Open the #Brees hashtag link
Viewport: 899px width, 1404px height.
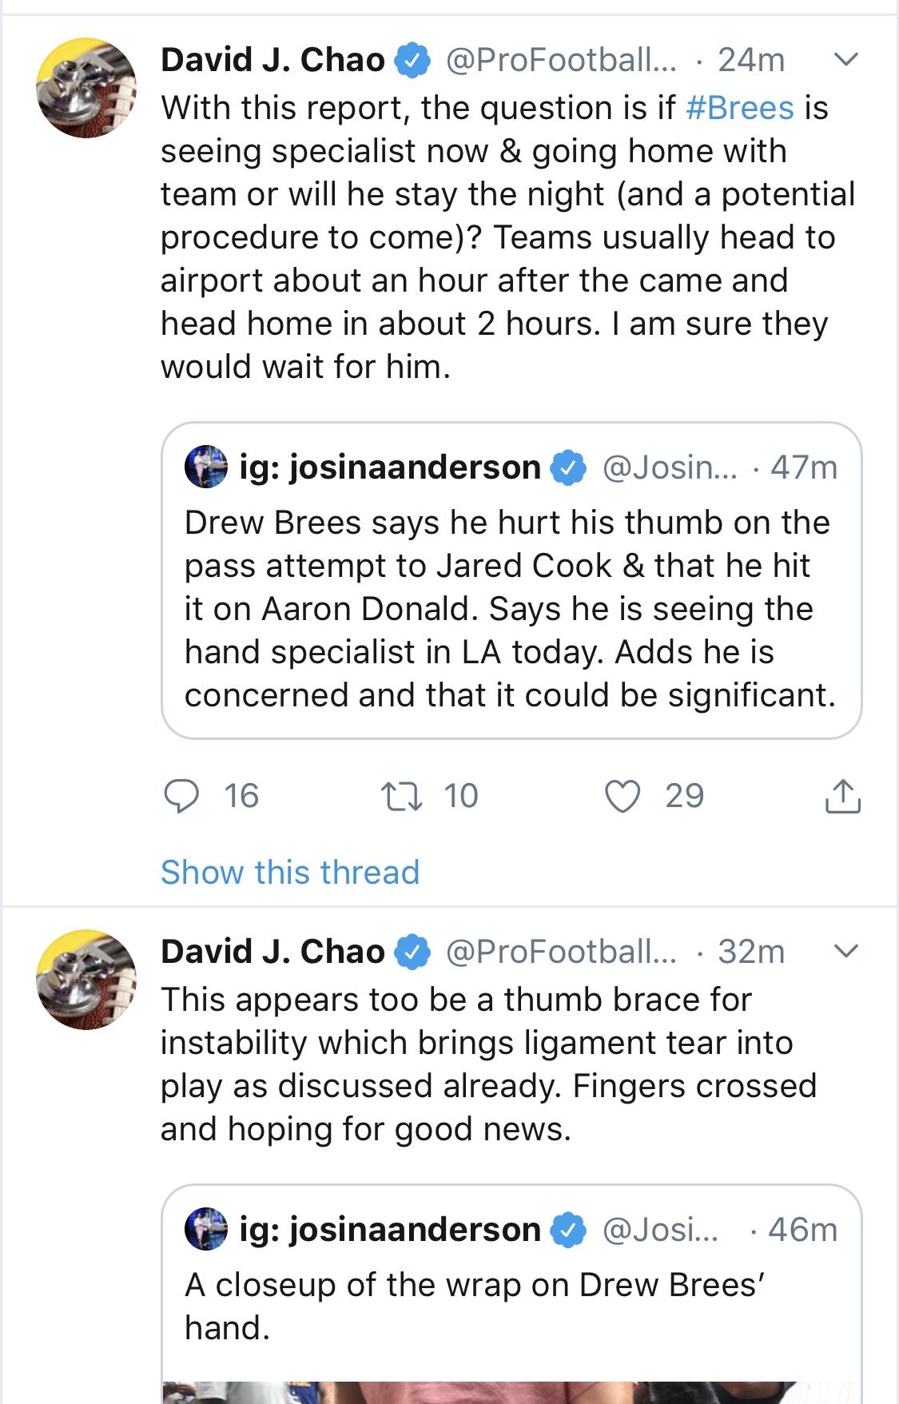[740, 108]
